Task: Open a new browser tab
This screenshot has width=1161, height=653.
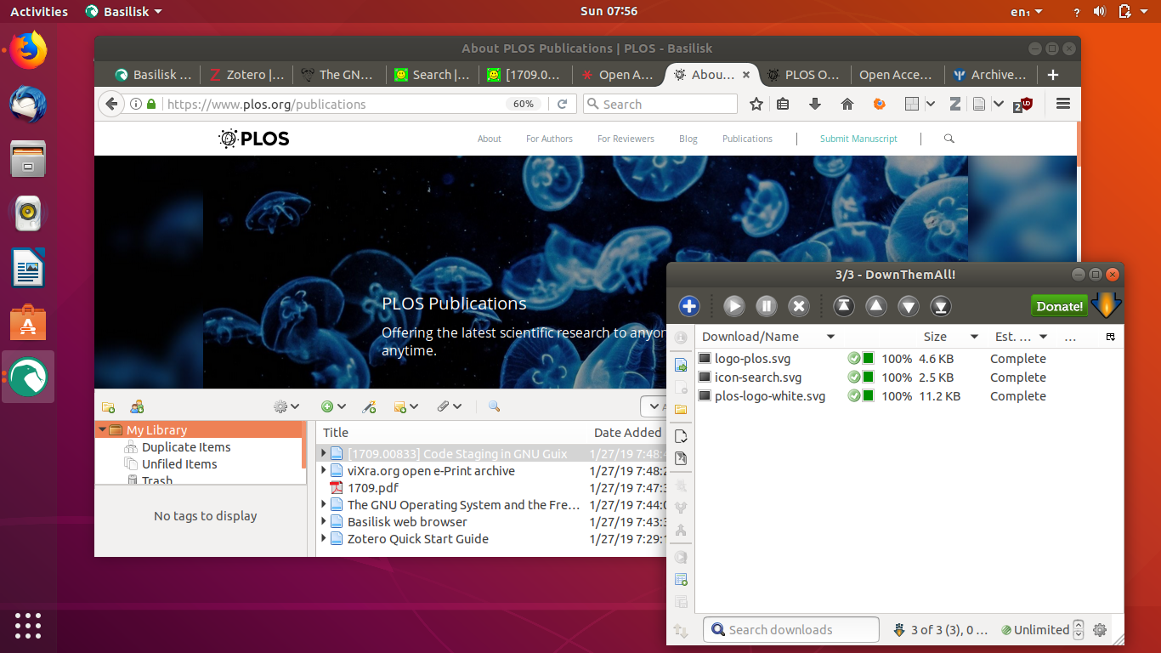Action: click(1053, 75)
